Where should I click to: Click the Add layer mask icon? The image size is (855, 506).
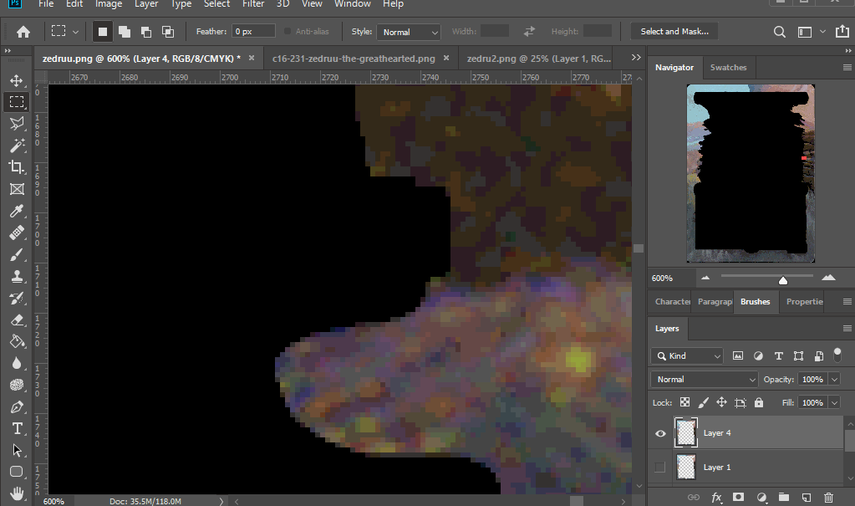click(x=738, y=498)
